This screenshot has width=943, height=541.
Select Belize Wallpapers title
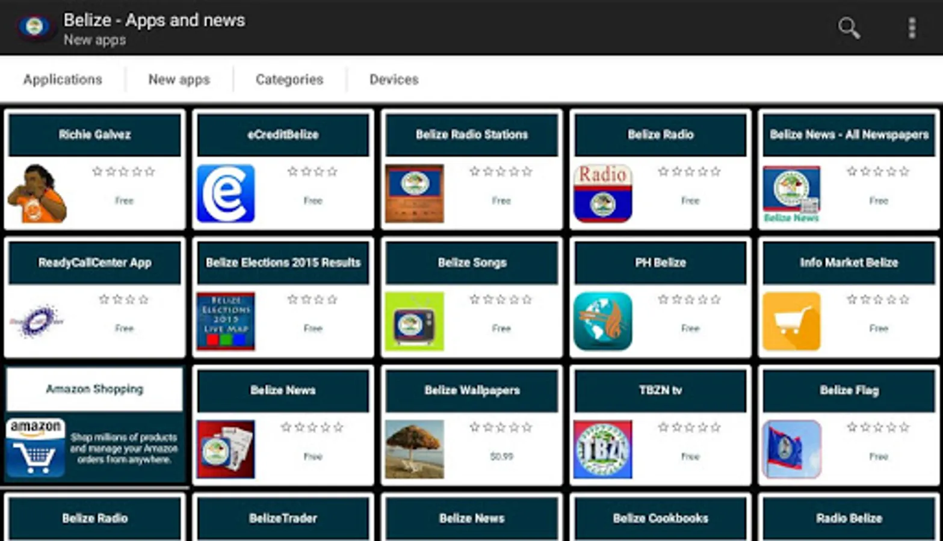pyautogui.click(x=472, y=391)
